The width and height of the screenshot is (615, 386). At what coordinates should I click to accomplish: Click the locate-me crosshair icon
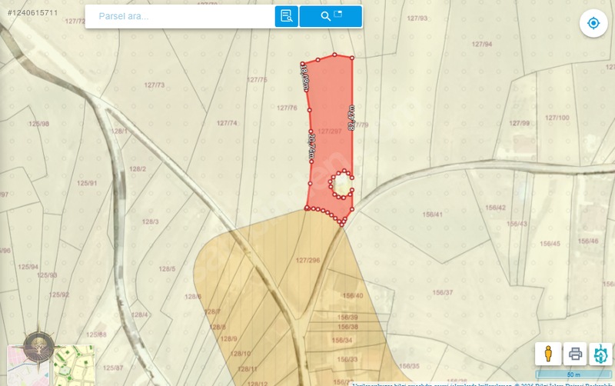click(593, 23)
